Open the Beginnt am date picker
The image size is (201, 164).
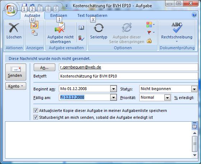[113, 89]
